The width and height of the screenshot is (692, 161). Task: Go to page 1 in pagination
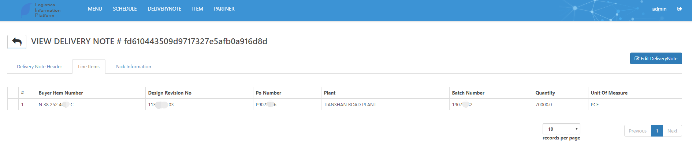coord(657,131)
